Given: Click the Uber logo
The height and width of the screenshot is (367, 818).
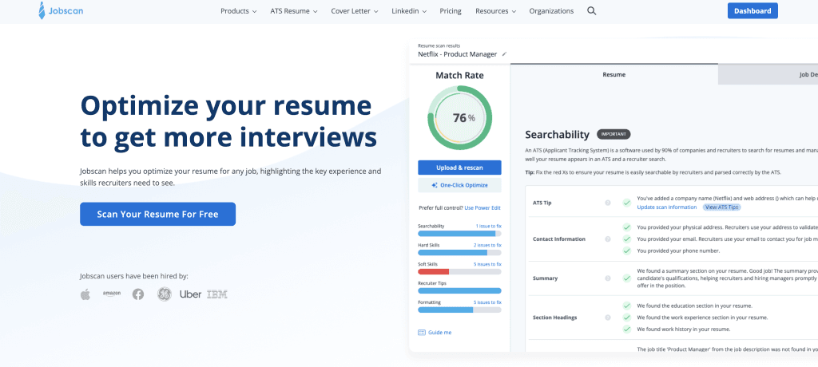Looking at the screenshot, I should [190, 294].
